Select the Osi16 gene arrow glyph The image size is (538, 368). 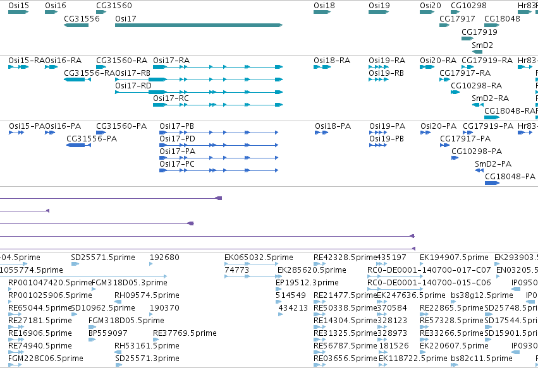(51, 12)
